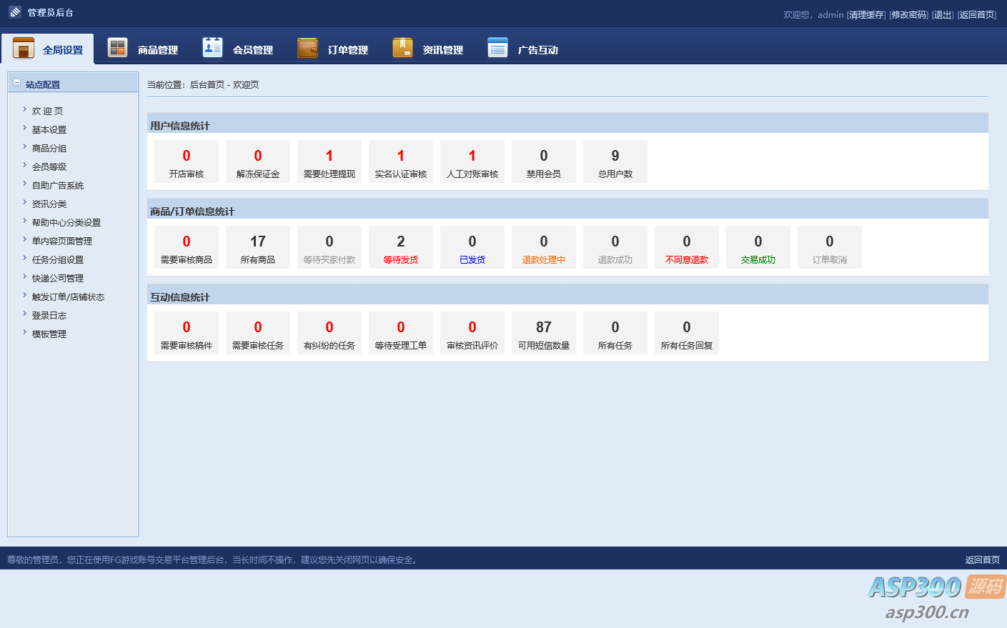Open the 需要处理提现 stat card
Image resolution: width=1007 pixels, height=628 pixels.
click(x=329, y=161)
